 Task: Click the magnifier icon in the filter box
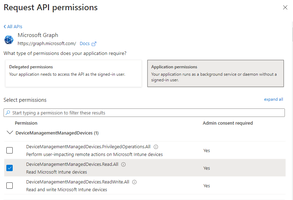click(x=8, y=113)
